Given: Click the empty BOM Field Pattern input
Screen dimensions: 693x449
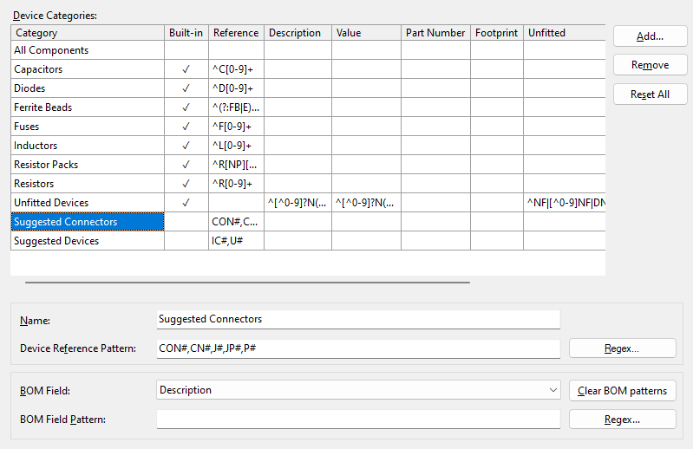Looking at the screenshot, I should pos(357,420).
